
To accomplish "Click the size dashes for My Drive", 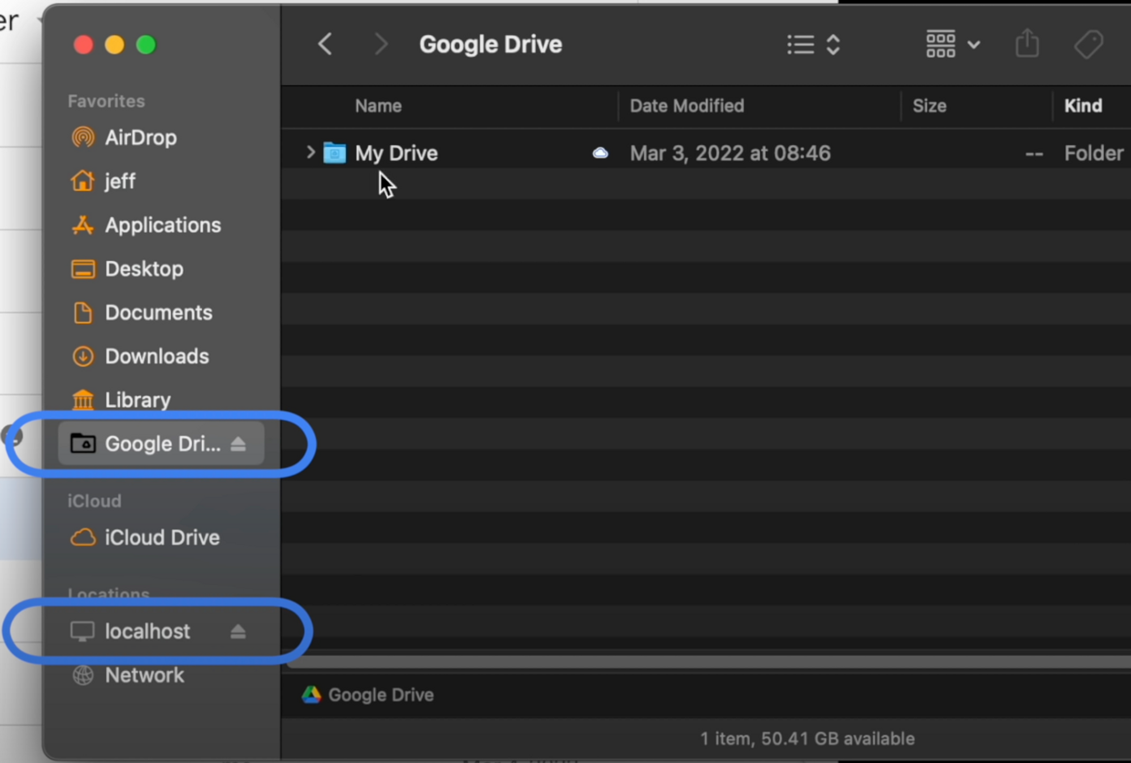I will tap(1034, 154).
